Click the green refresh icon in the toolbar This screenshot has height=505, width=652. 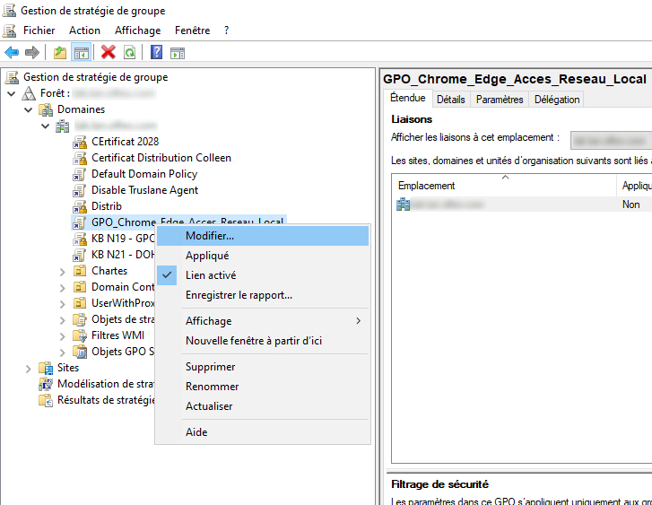pyautogui.click(x=129, y=53)
